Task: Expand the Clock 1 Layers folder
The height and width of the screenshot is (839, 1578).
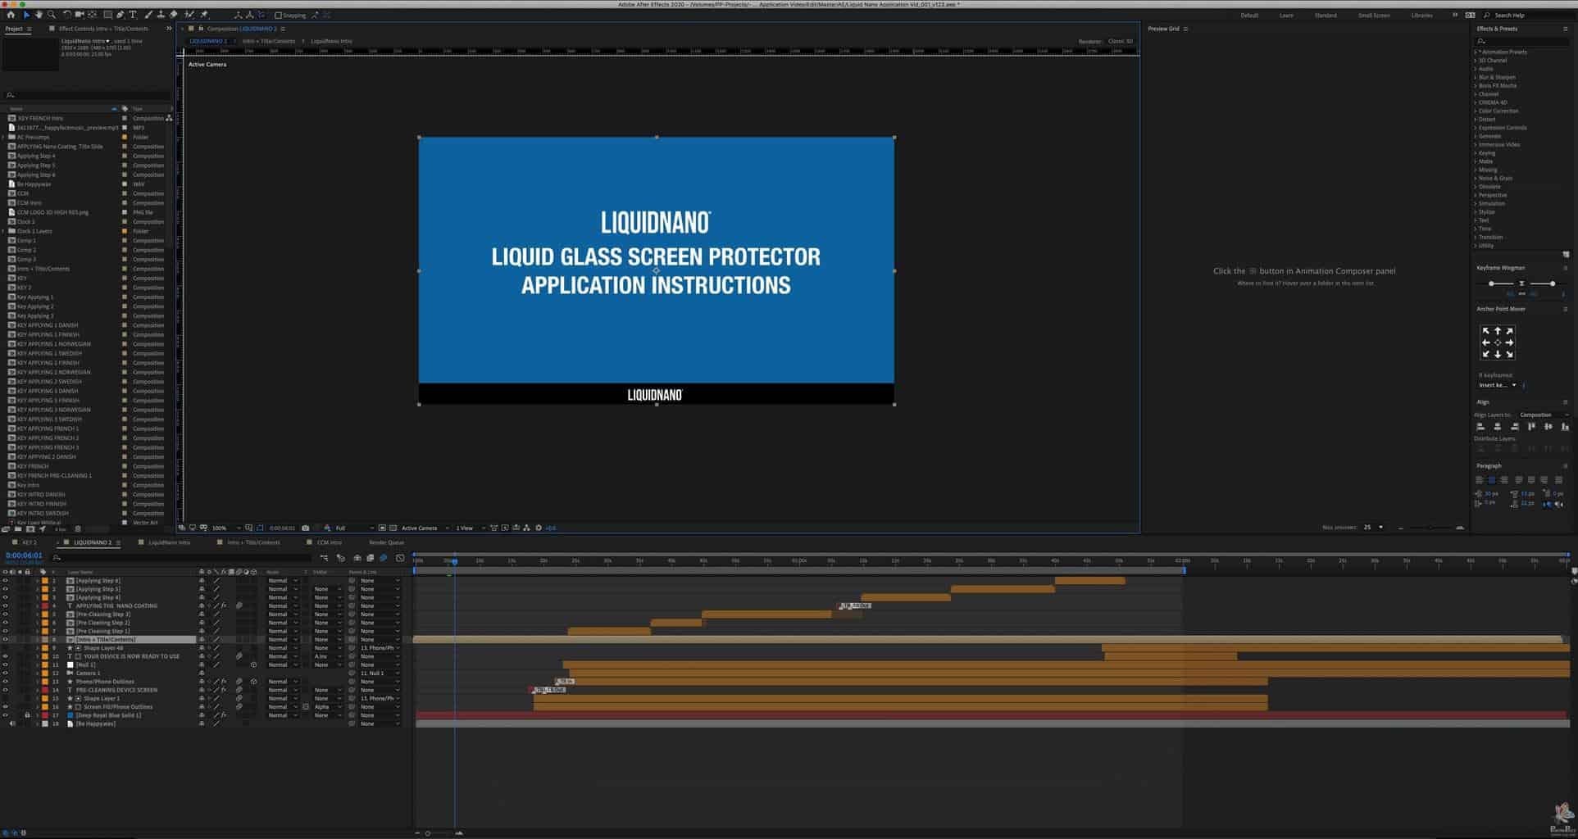Action: (4, 231)
